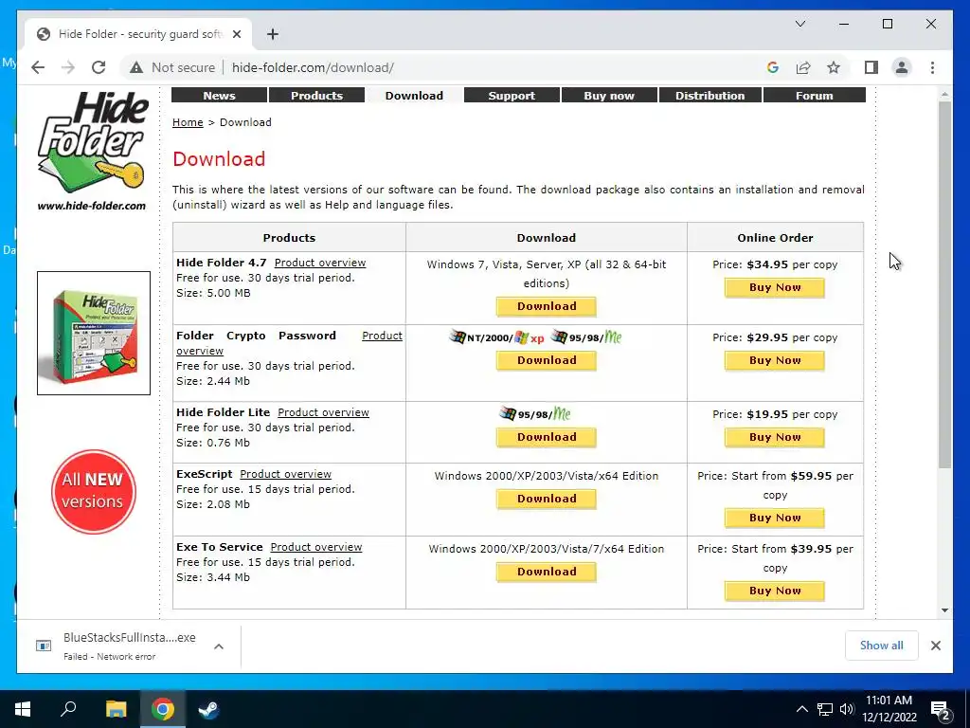Screen dimensions: 970x728
Task: Click the NT/2000/XP Windows logo icon
Action: pyautogui.click(x=497, y=337)
